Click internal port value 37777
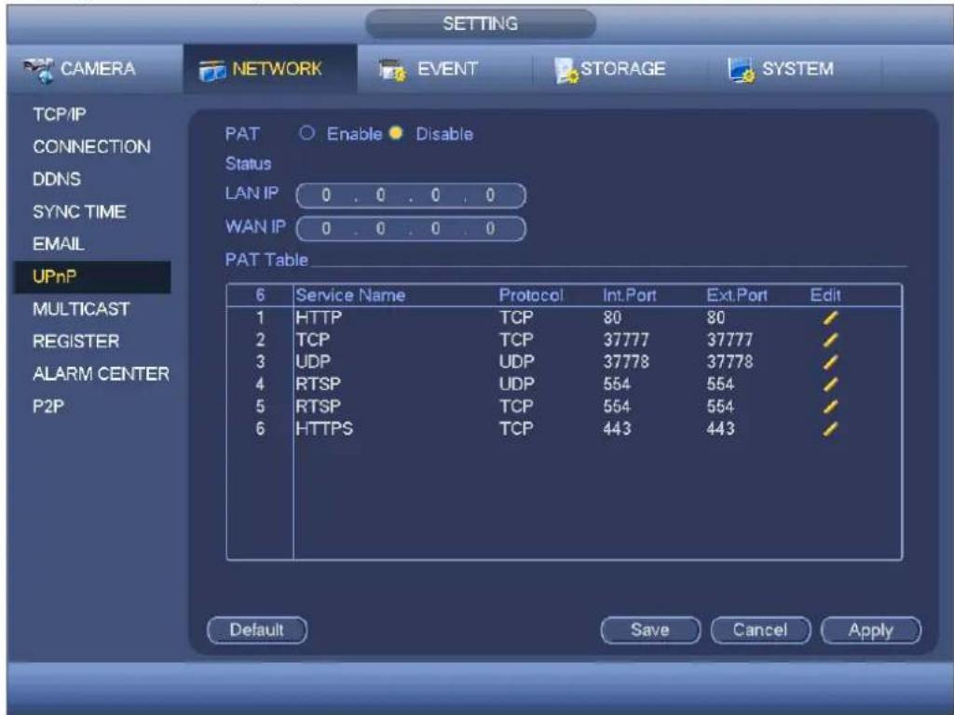The width and height of the screenshot is (954, 715). coord(626,340)
